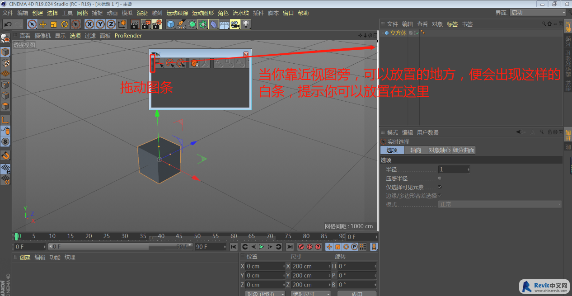Play the animation forward
This screenshot has height=296, width=572.
point(261,247)
